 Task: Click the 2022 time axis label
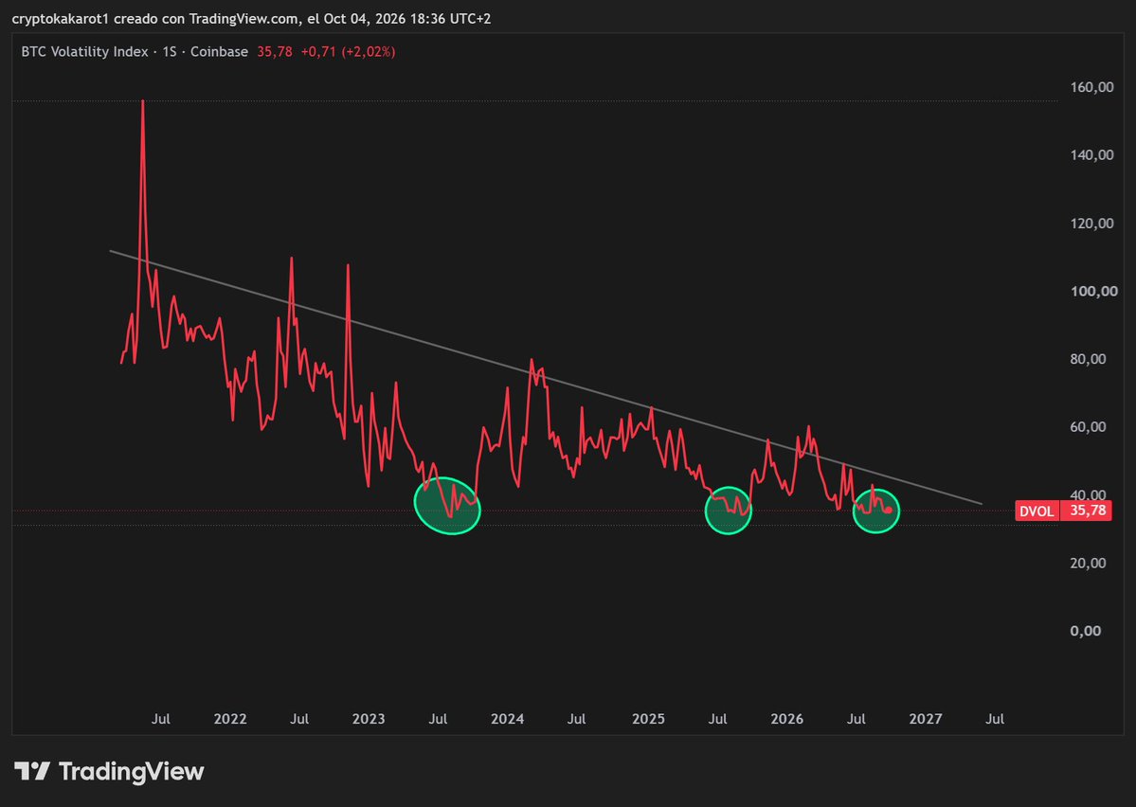[x=230, y=719]
